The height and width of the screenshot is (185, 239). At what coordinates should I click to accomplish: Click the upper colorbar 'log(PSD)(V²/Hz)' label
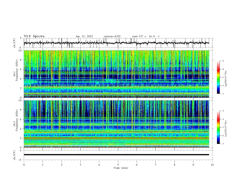coord(226,79)
